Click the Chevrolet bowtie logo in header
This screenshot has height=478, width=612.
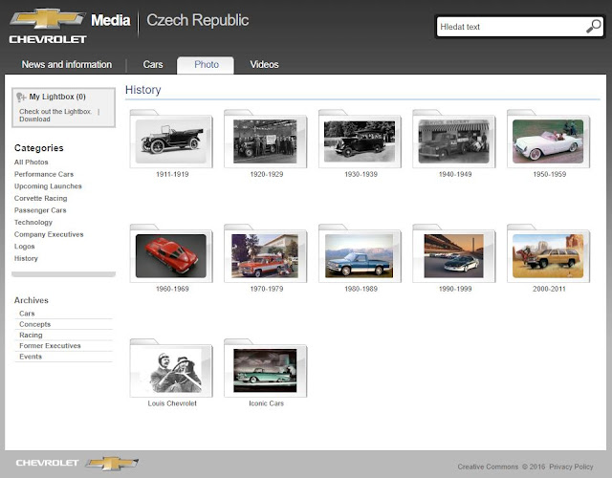tap(48, 19)
